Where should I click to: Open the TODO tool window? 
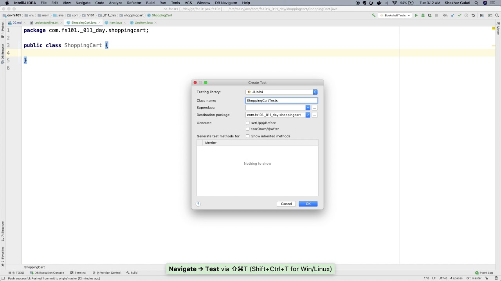16,273
